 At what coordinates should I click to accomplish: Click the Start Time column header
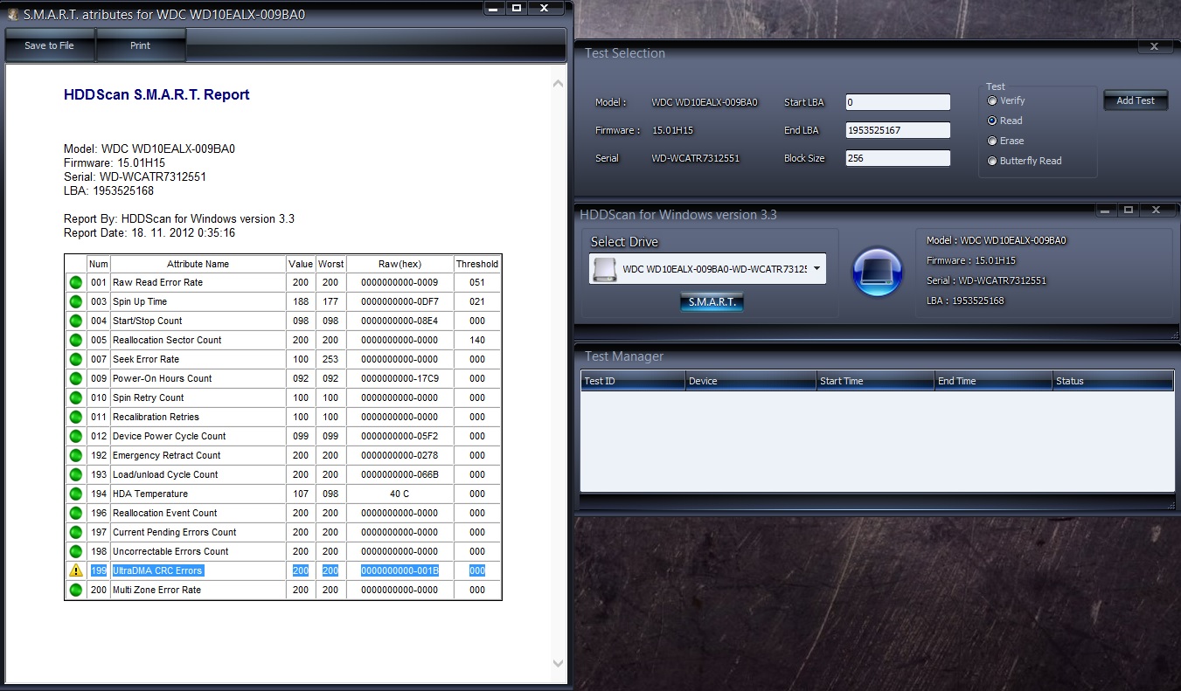876,381
